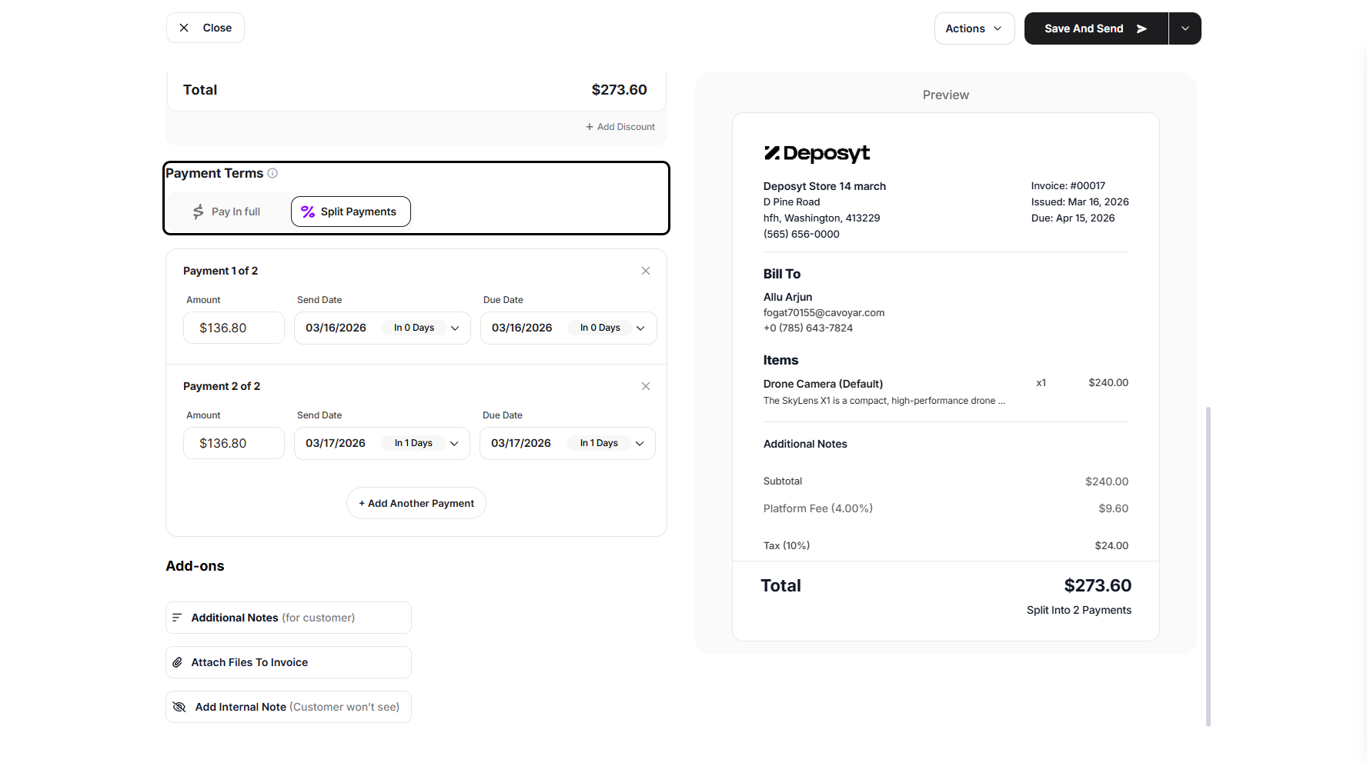The height and width of the screenshot is (763, 1367).
Task: Edit Payment 1 amount field $136.80
Action: tap(234, 328)
